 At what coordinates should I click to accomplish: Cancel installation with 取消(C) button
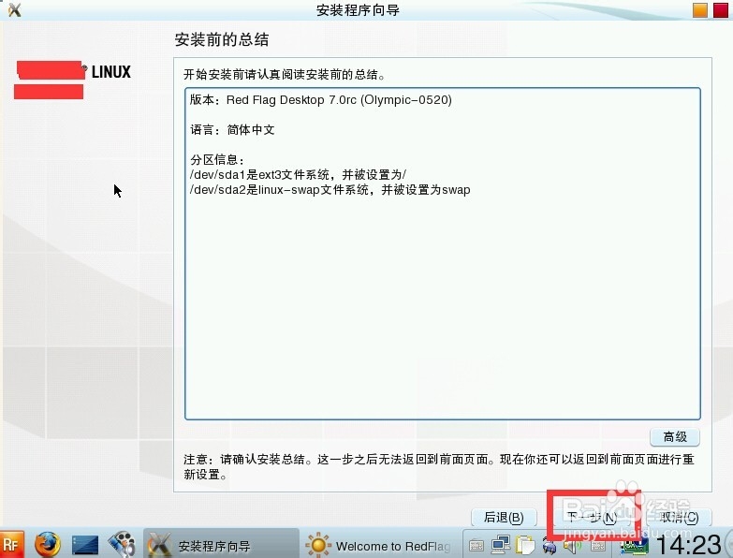tap(679, 518)
